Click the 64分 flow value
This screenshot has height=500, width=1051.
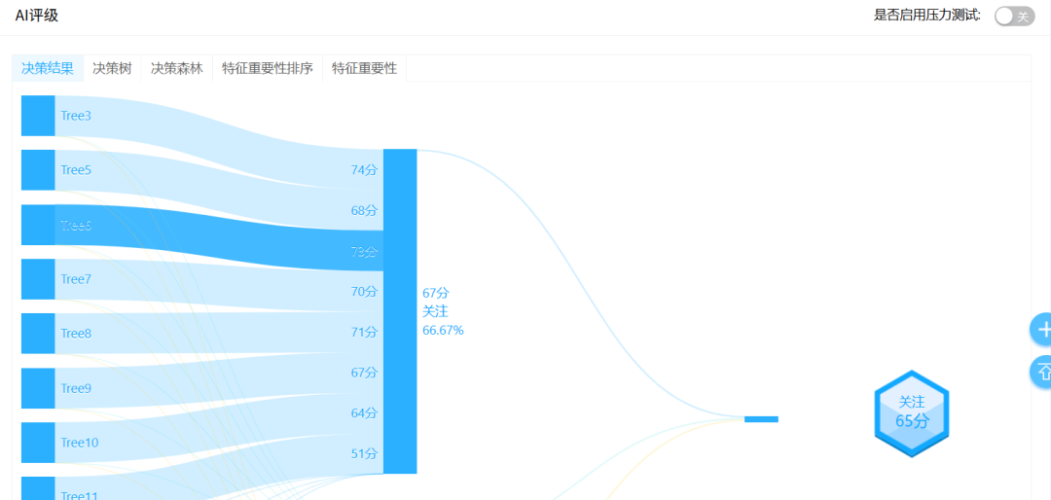365,412
